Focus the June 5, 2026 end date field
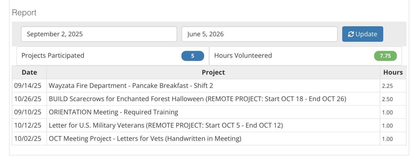 tap(259, 34)
